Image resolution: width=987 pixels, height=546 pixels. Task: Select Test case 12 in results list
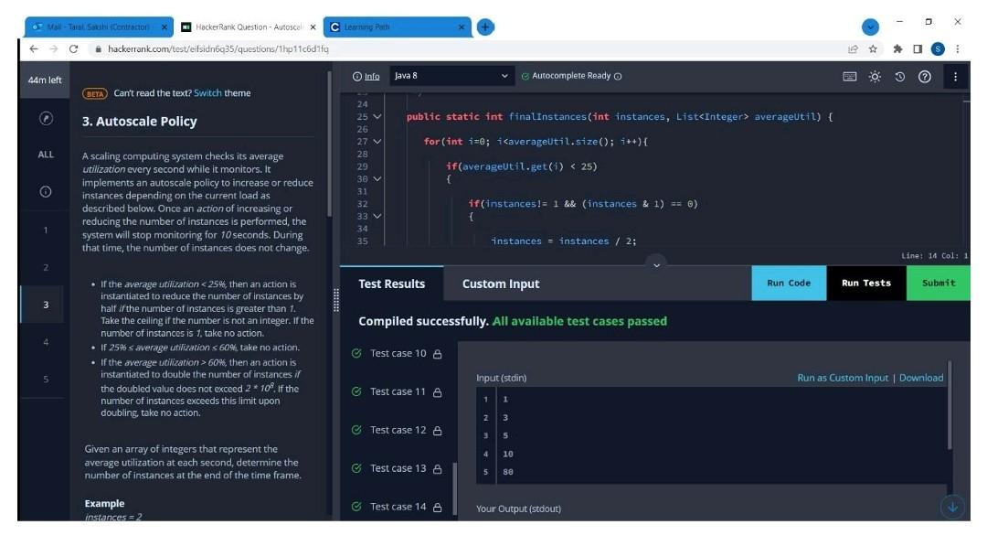coord(398,430)
